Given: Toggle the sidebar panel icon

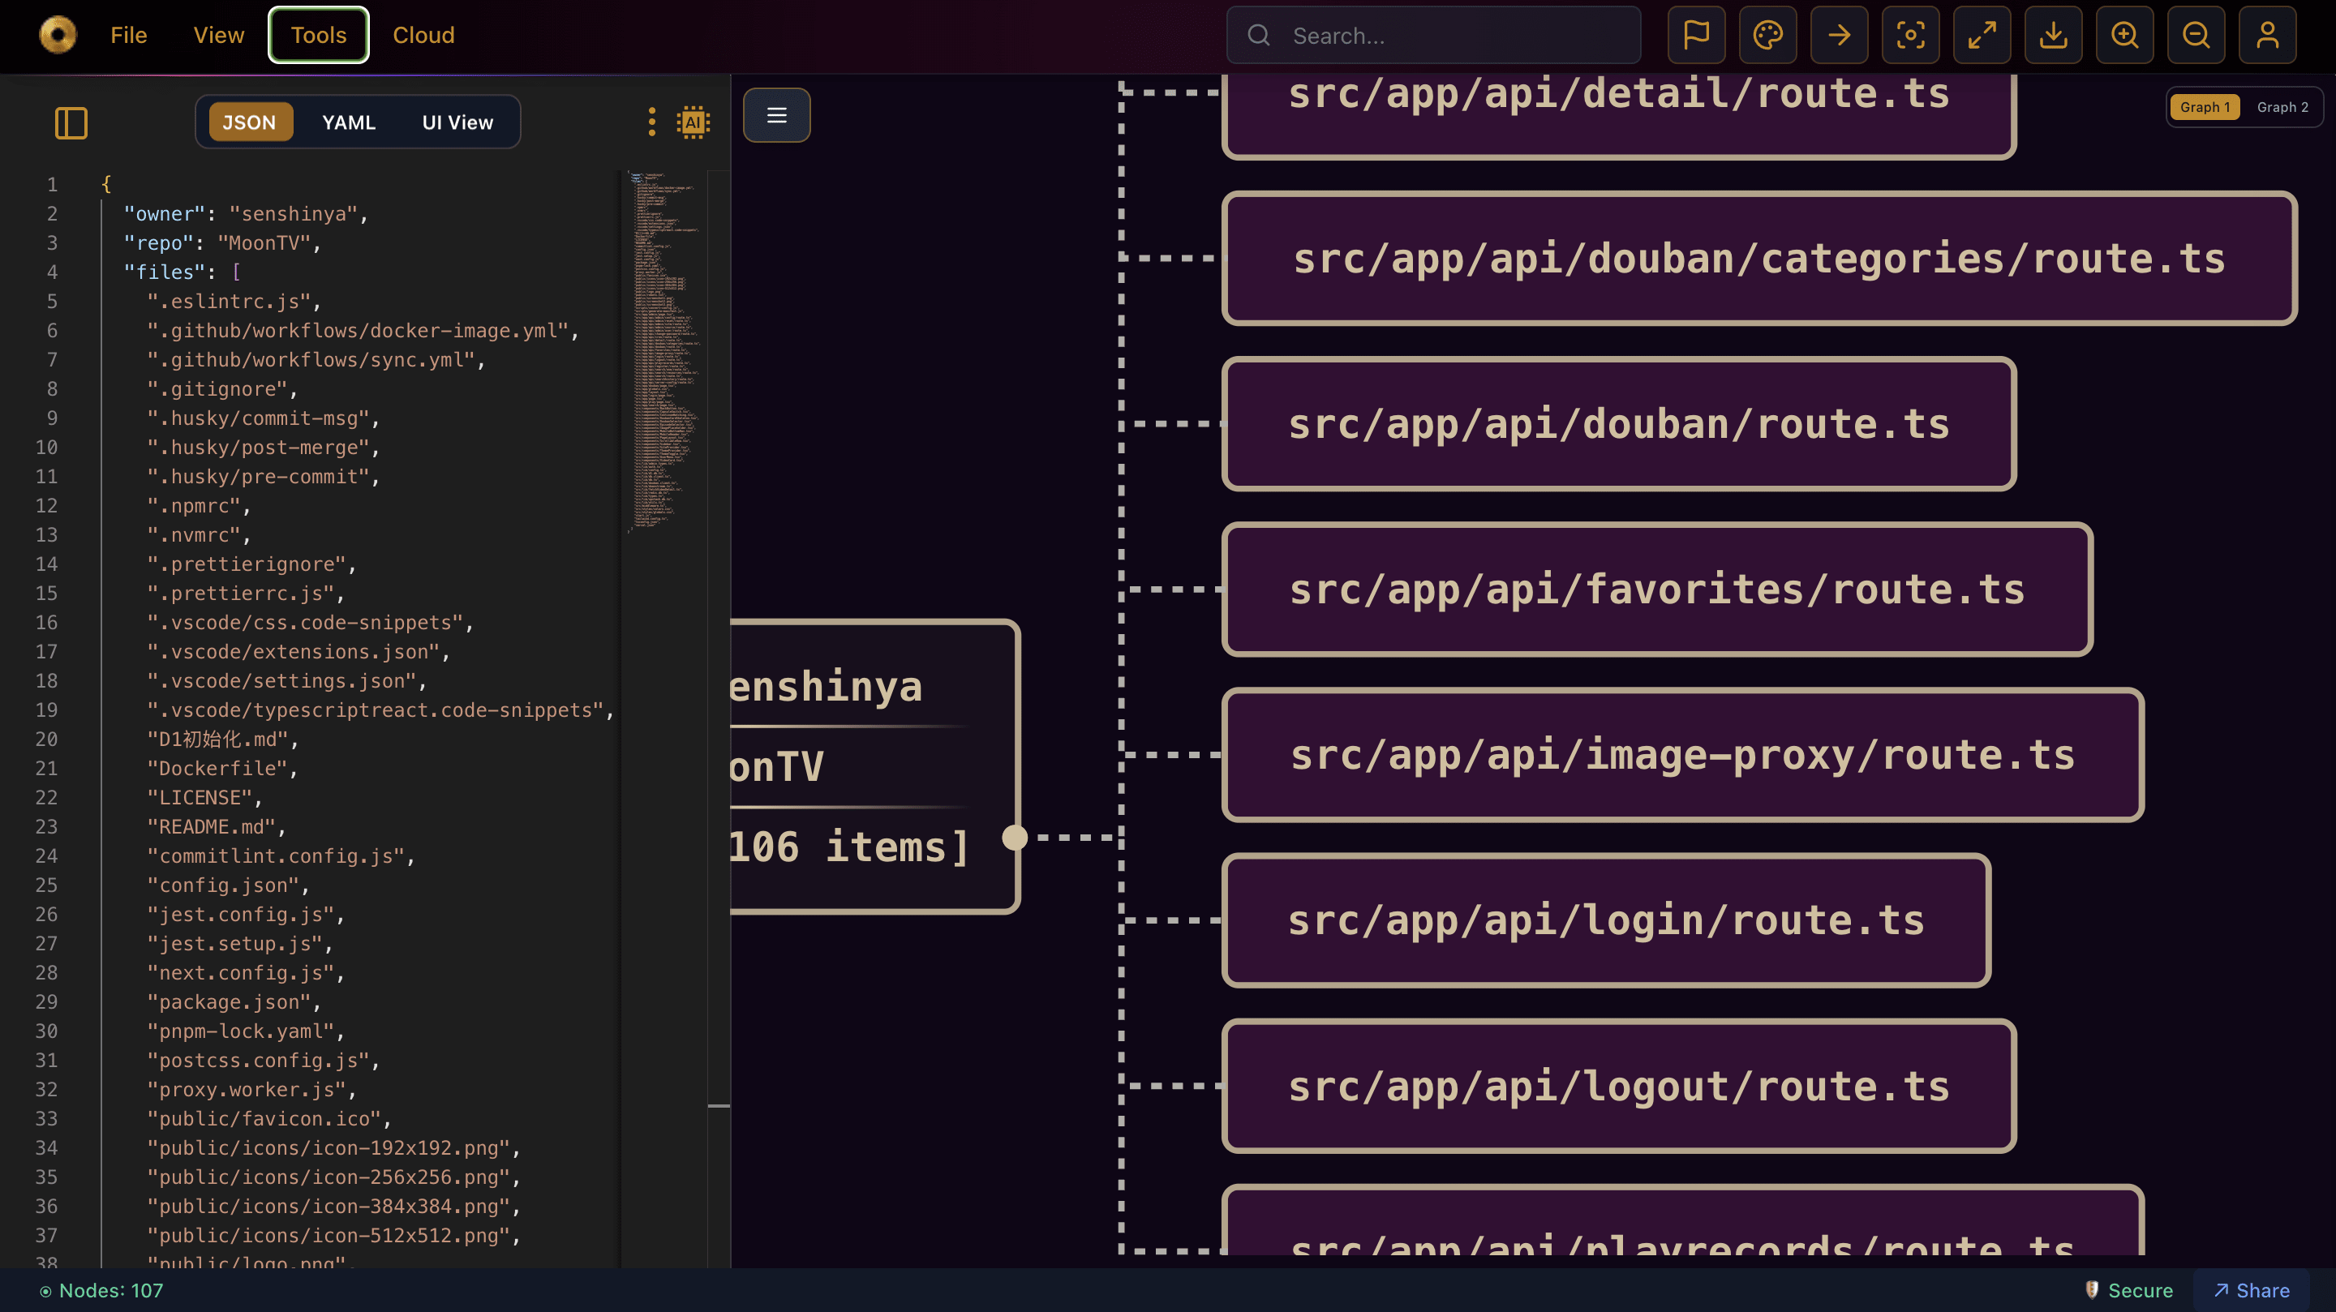Looking at the screenshot, I should (x=71, y=122).
